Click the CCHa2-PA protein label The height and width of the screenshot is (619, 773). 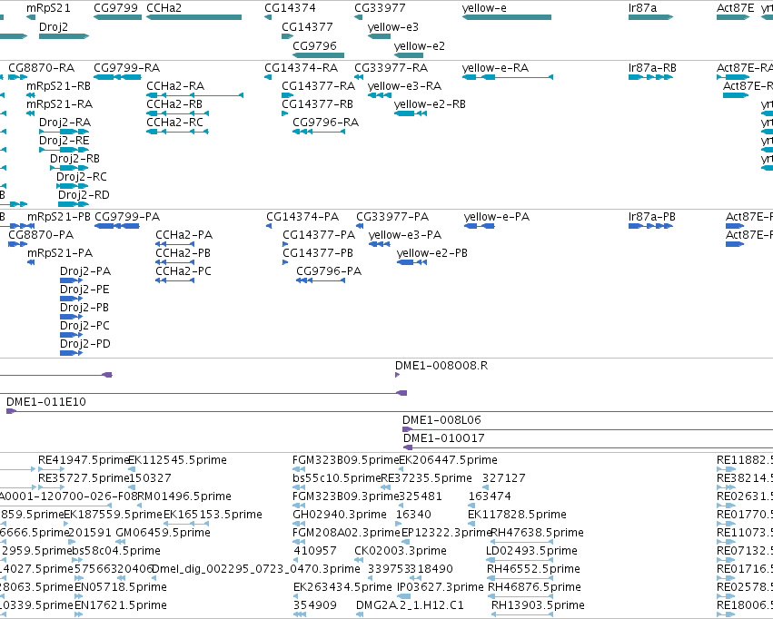tap(183, 235)
